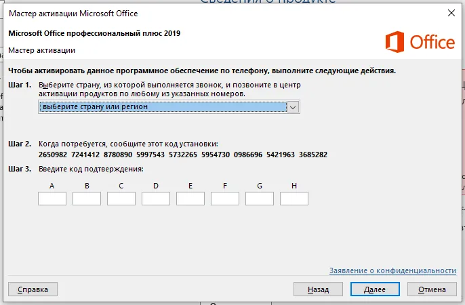Viewport: 465px width, 305px height.
Task: Click installation code group 5954730
Action: coord(216,155)
